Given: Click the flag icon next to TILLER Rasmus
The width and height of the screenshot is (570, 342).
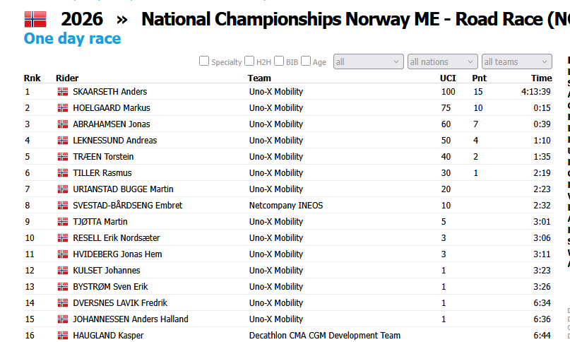Looking at the screenshot, I should (x=63, y=173).
